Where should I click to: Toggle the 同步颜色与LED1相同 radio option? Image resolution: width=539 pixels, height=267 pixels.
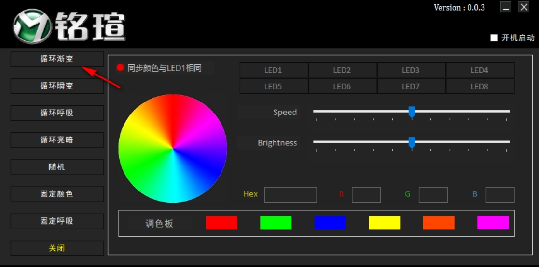[121, 68]
